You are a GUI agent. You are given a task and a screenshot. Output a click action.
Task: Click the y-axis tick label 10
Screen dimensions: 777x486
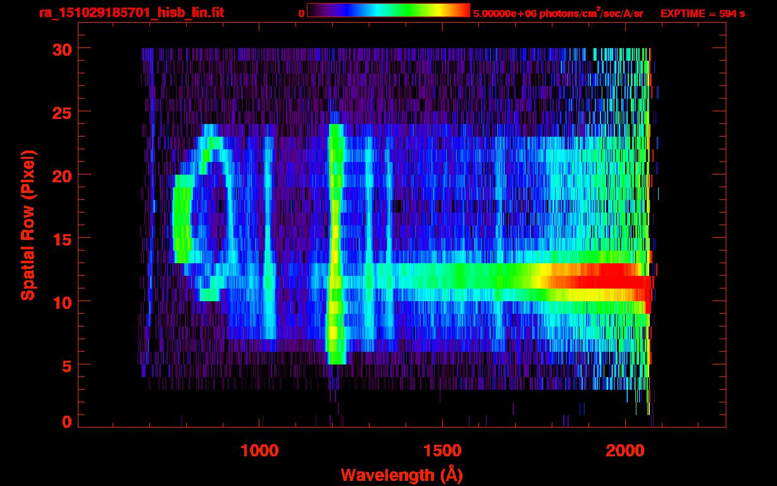(61, 302)
